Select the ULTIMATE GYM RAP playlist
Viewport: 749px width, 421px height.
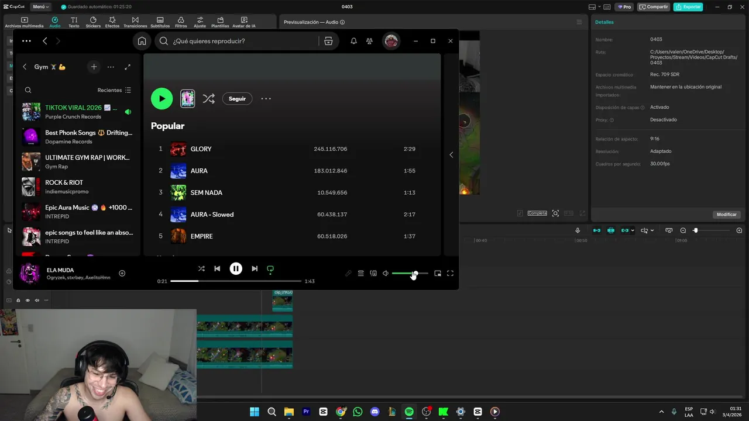[x=77, y=161]
